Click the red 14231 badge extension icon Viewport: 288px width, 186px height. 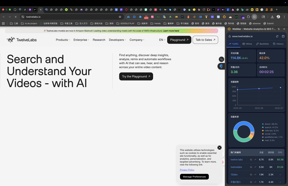146,17
